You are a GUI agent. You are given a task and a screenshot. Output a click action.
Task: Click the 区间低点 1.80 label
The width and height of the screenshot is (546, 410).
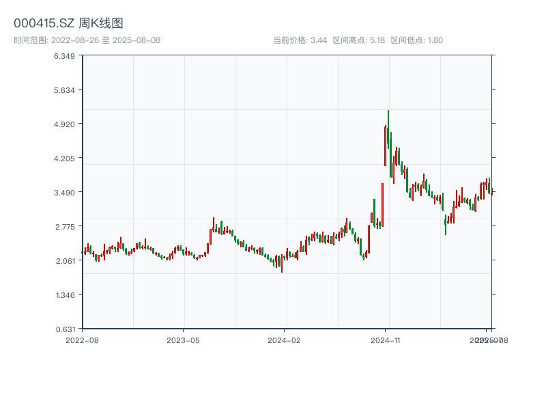[416, 40]
